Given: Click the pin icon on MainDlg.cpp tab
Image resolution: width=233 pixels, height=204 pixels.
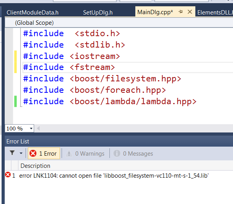Looking at the screenshot, I should pos(180,12).
